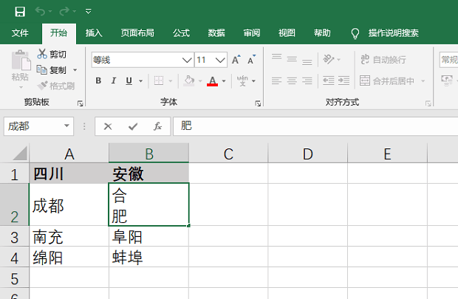Image resolution: width=458 pixels, height=299 pixels.
Task: Open the 帮助 tab
Action: [322, 33]
